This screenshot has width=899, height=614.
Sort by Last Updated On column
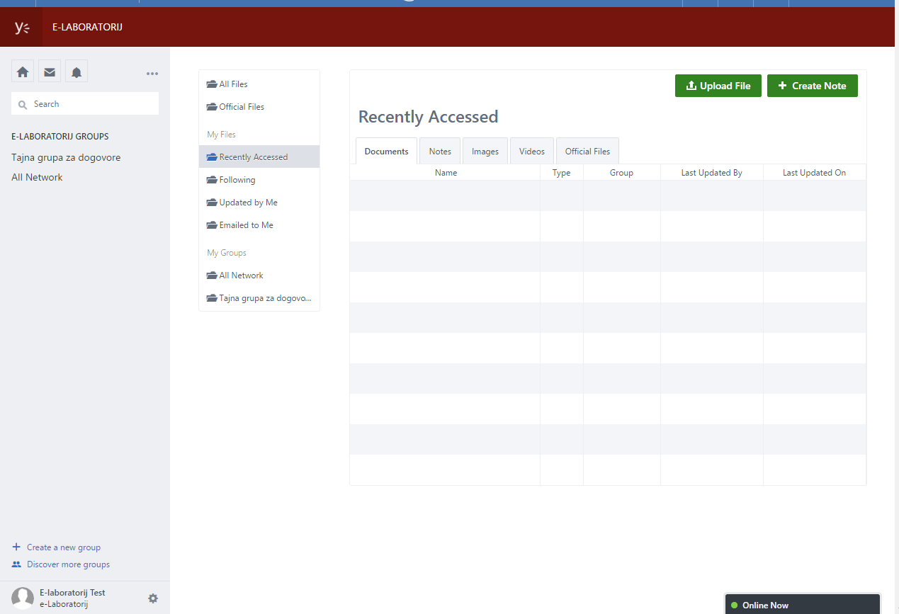(x=814, y=173)
